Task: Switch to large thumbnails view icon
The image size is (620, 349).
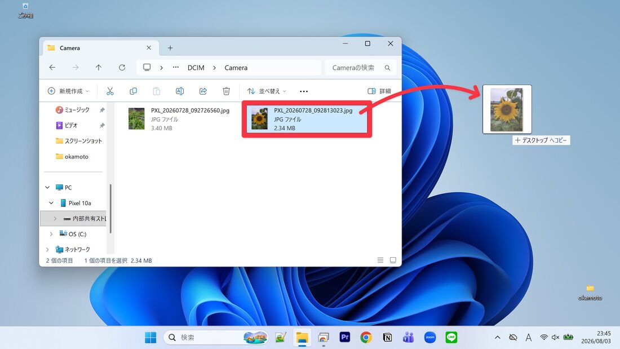Action: point(393,260)
